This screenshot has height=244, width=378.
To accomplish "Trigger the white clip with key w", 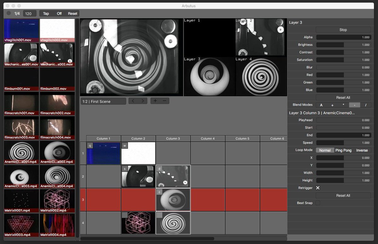I will pos(138,153).
